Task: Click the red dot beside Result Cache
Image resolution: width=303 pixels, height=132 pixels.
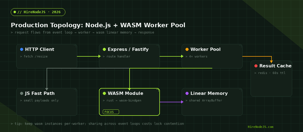Action: pos(256,66)
